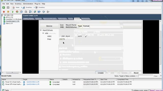Switch to the Getting Started tab
163x91 pixels.
tap(29, 19)
